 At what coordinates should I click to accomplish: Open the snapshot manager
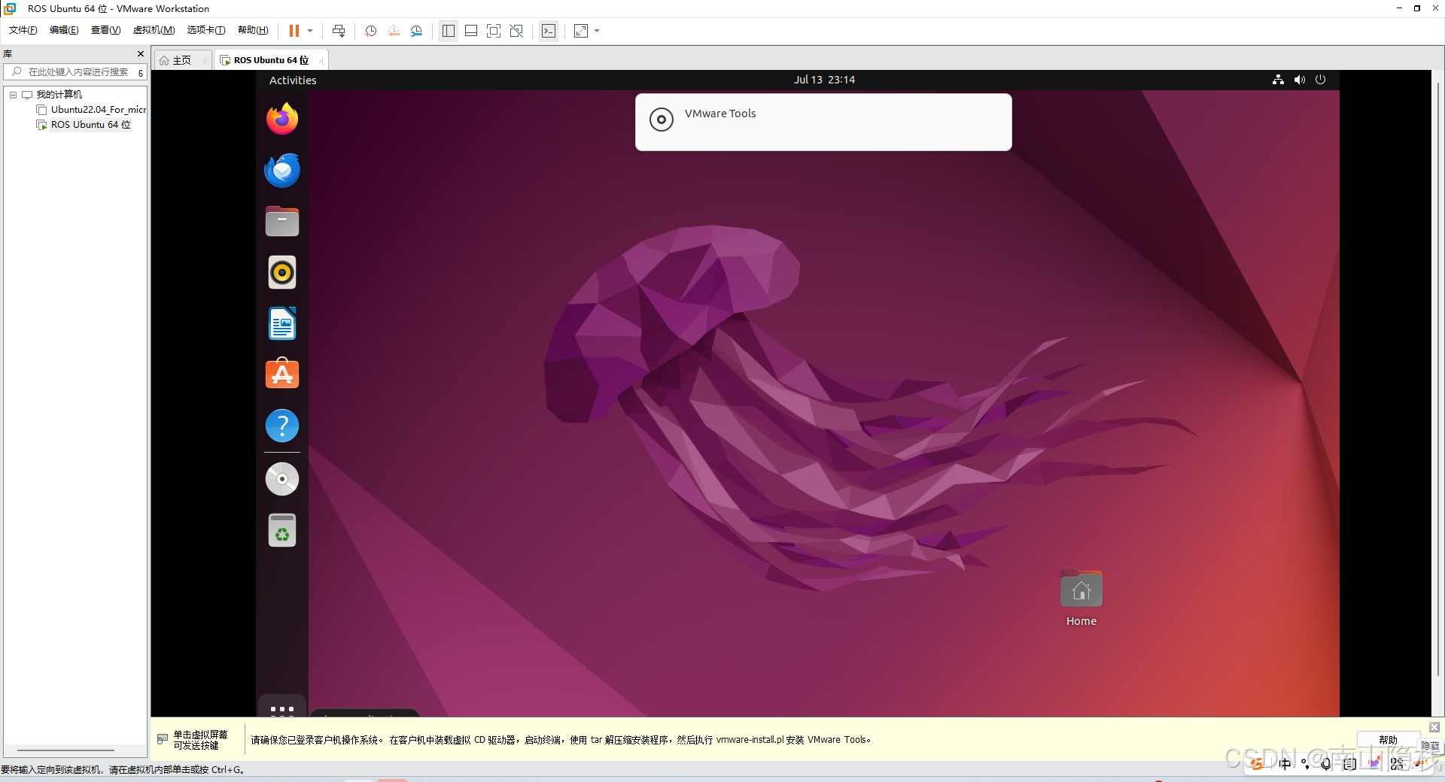416,31
